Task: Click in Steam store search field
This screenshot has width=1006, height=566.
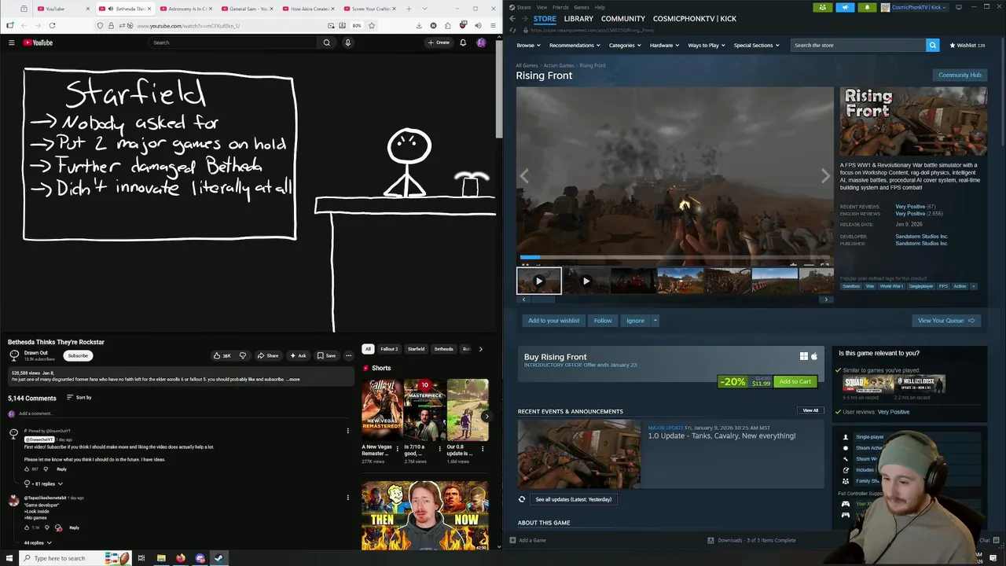Action: [858, 45]
